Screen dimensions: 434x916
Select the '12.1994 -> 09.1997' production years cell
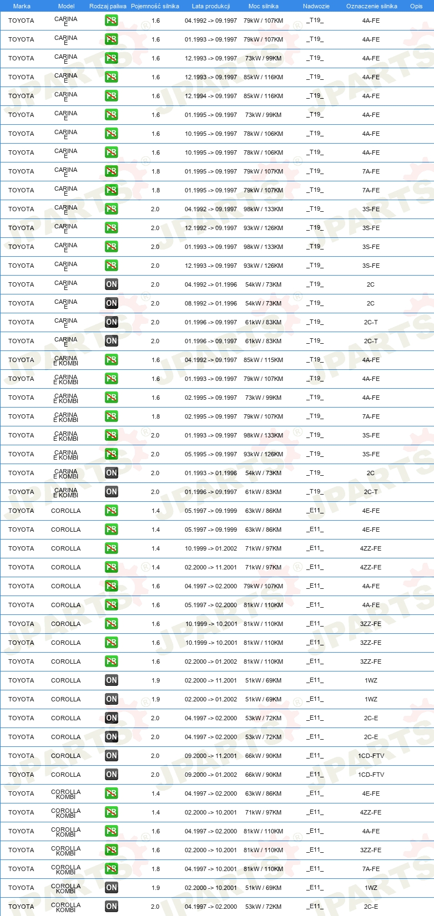click(211, 96)
